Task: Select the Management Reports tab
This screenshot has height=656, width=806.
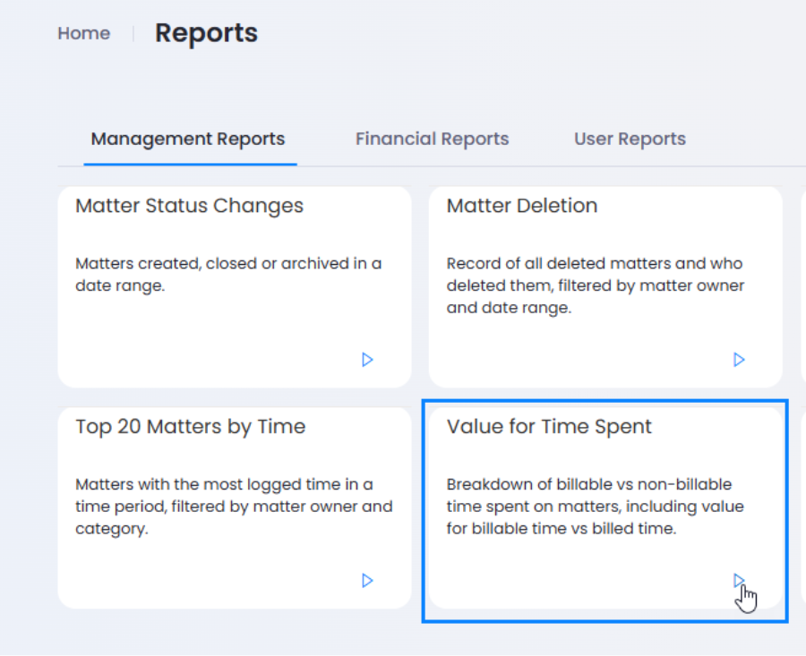Action: (188, 140)
